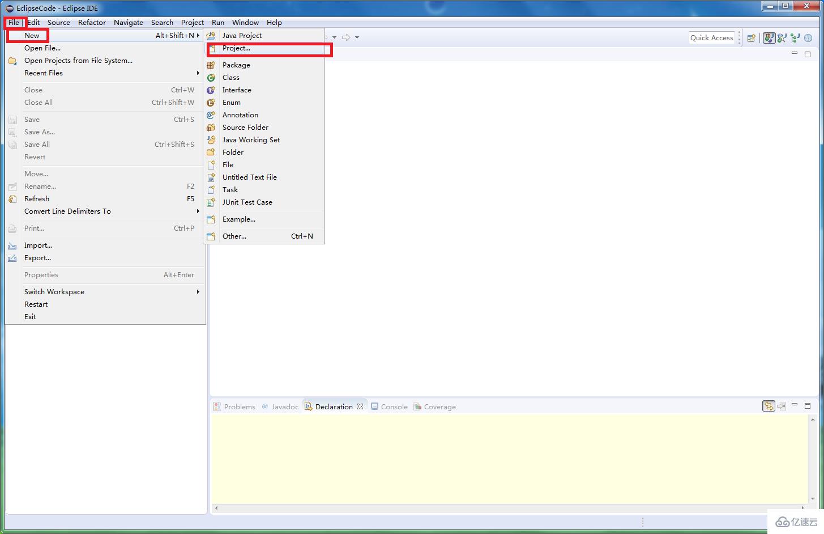The width and height of the screenshot is (824, 534).
Task: Switch to the Coverage tab
Action: (x=434, y=406)
